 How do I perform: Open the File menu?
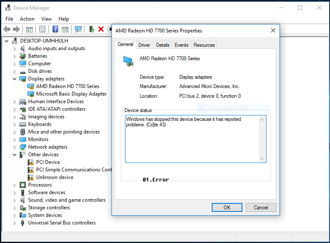pyautogui.click(x=9, y=19)
